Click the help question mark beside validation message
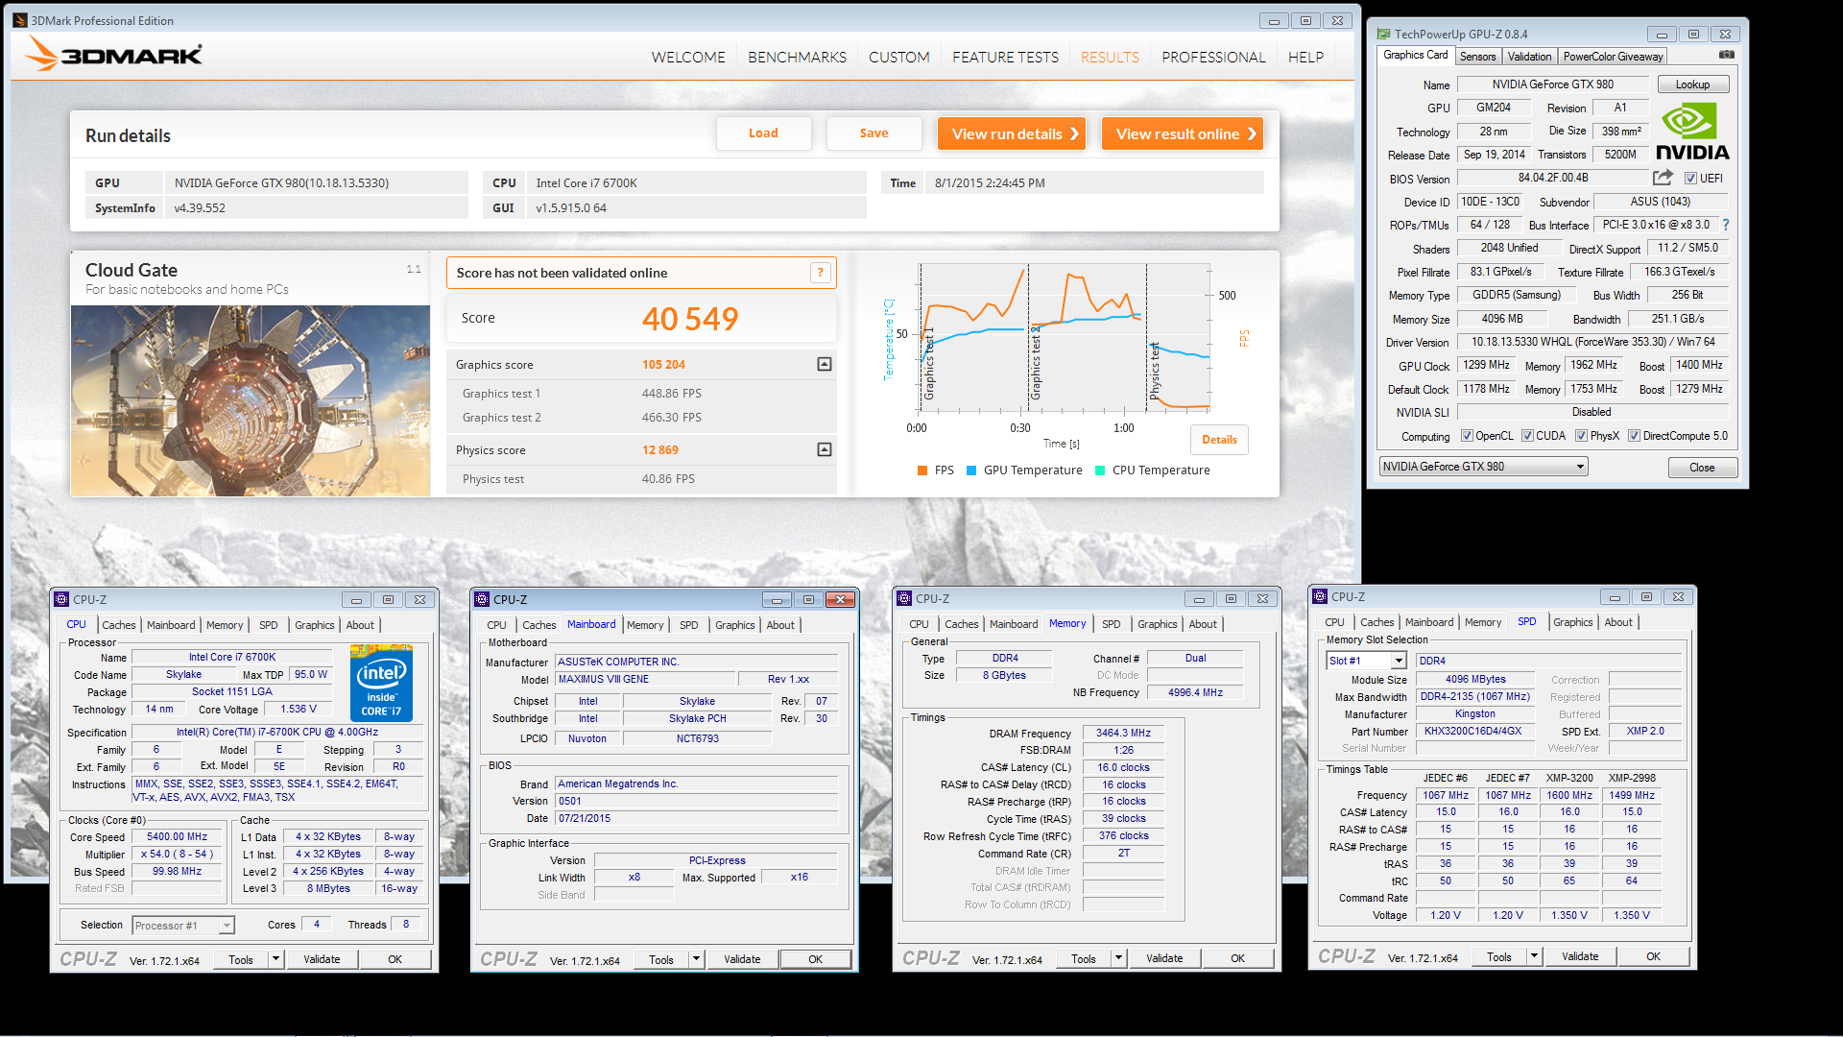The height and width of the screenshot is (1037, 1843). coord(820,273)
